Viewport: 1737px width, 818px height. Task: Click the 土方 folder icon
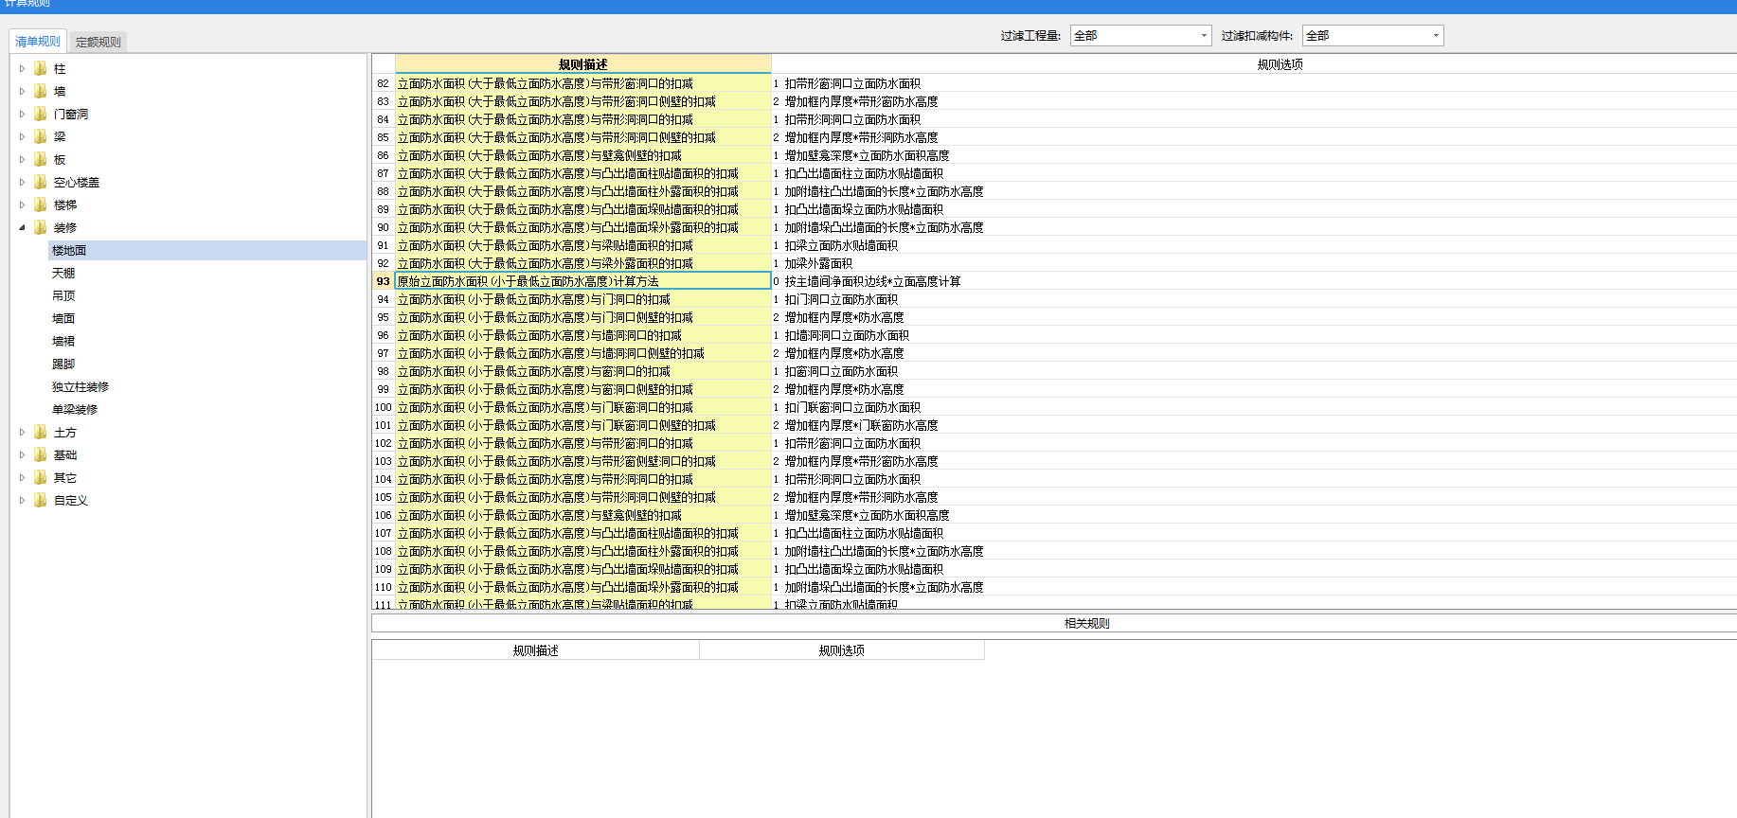(x=41, y=432)
